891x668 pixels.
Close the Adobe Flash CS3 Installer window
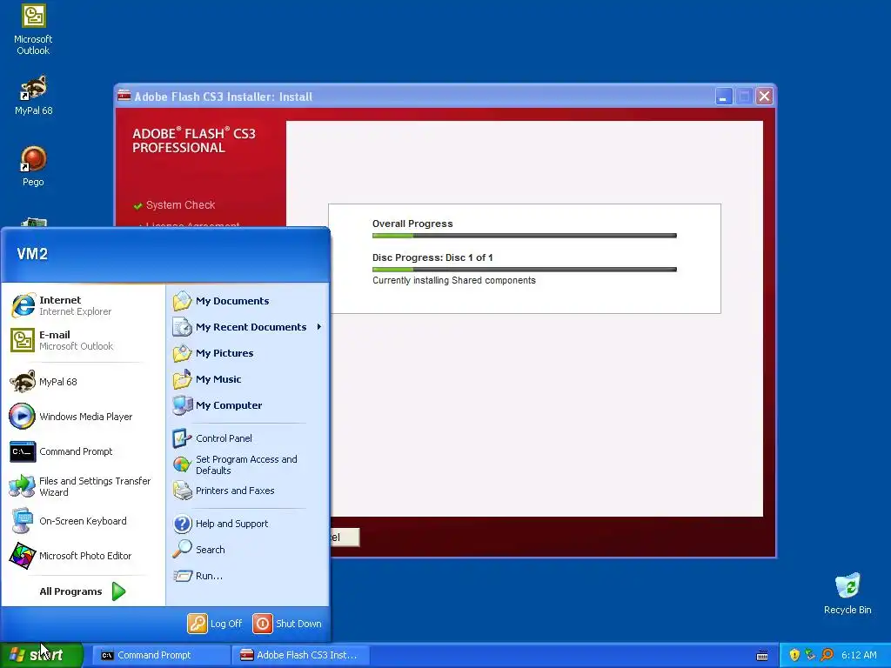tap(764, 97)
